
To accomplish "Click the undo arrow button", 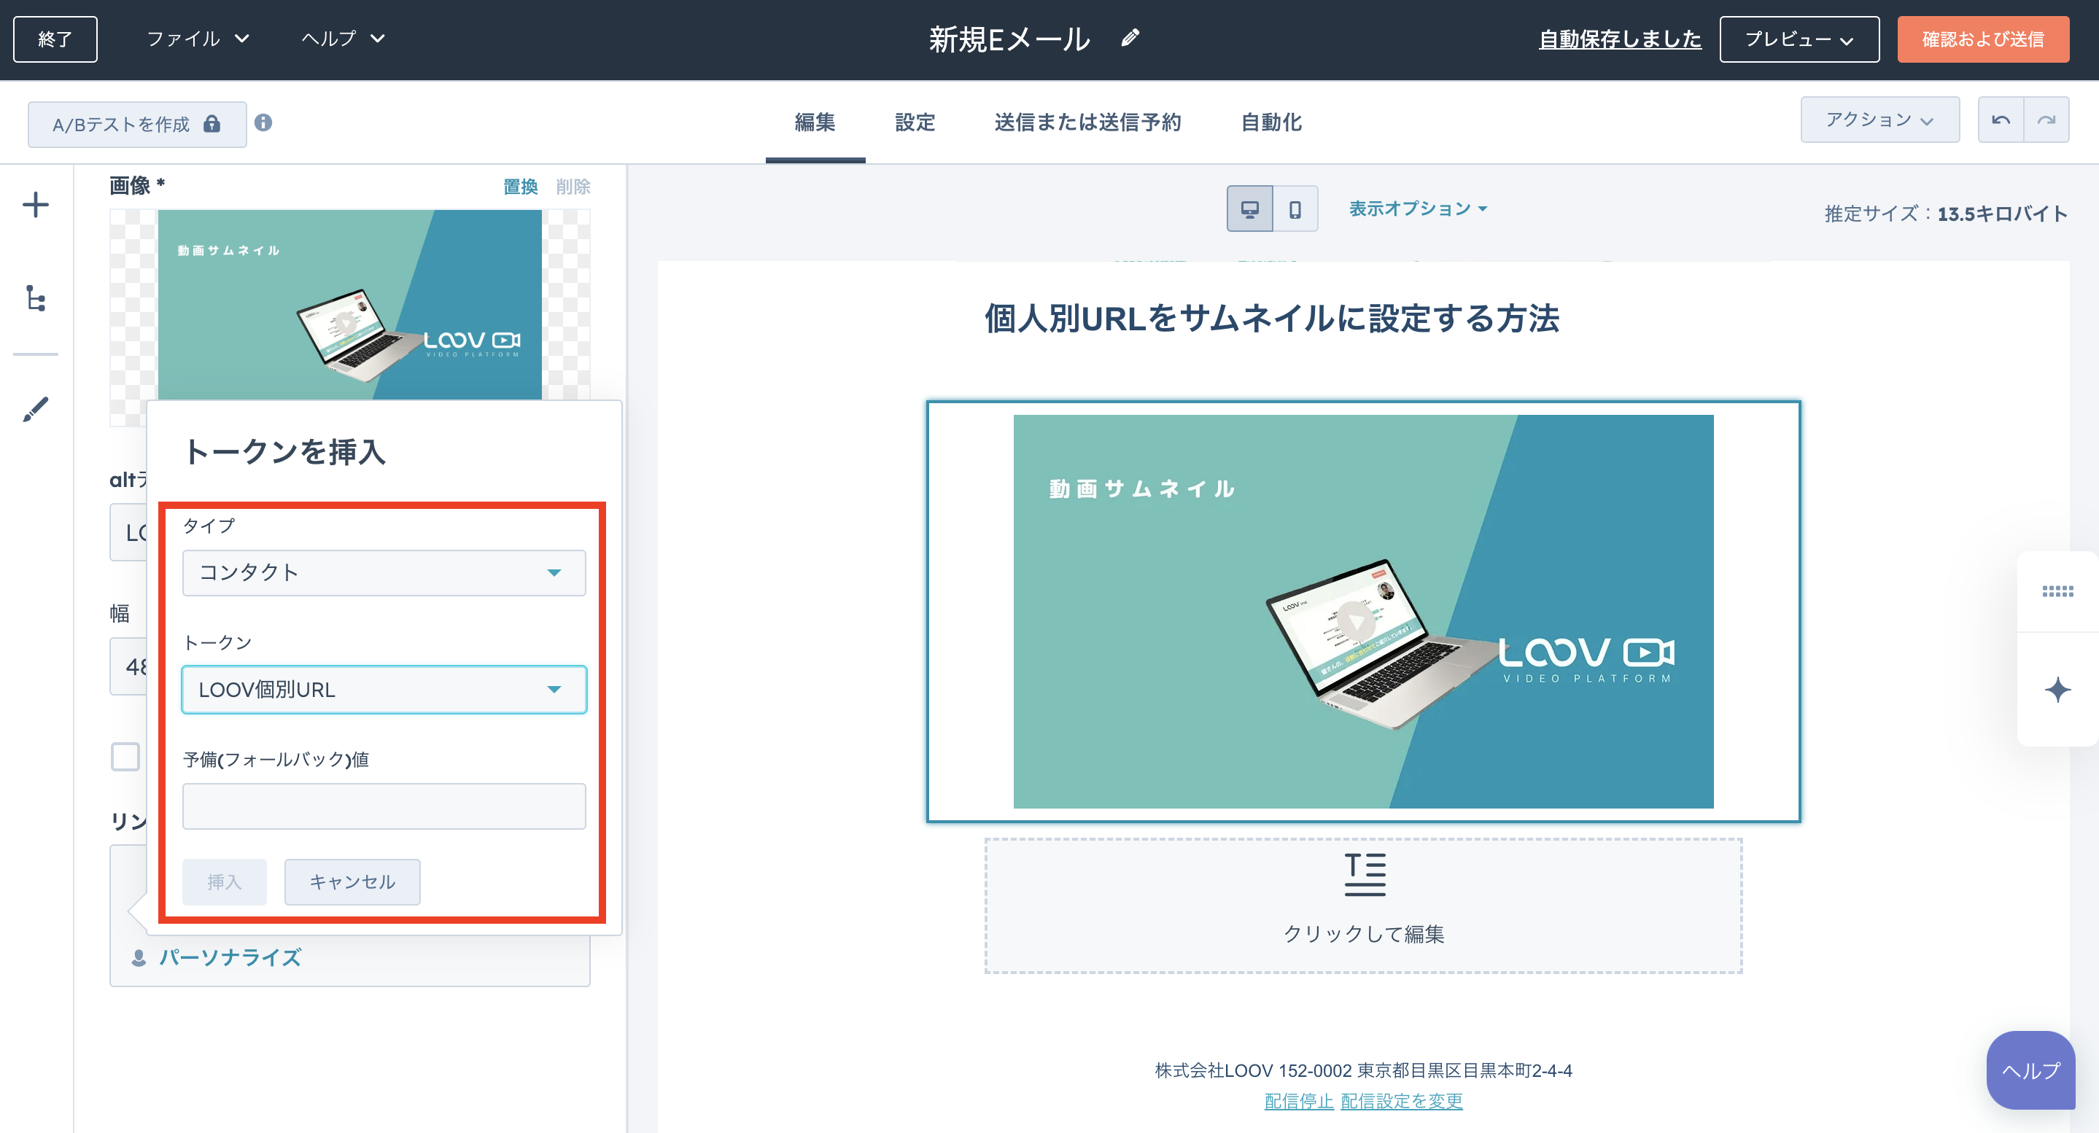I will click(x=2001, y=120).
